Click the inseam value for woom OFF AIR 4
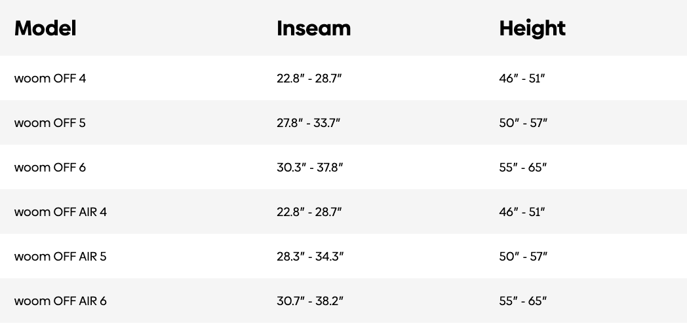This screenshot has width=687, height=330. point(309,212)
